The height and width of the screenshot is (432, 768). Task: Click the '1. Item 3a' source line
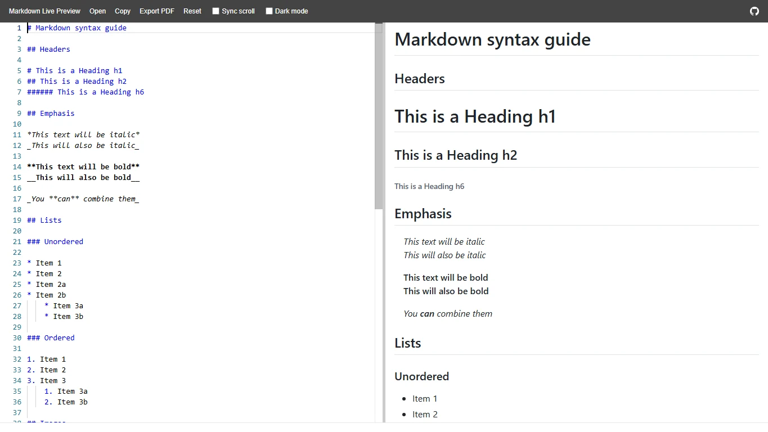point(66,391)
